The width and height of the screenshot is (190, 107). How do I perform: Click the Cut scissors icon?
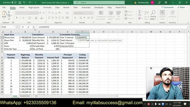click(x=9, y=12)
